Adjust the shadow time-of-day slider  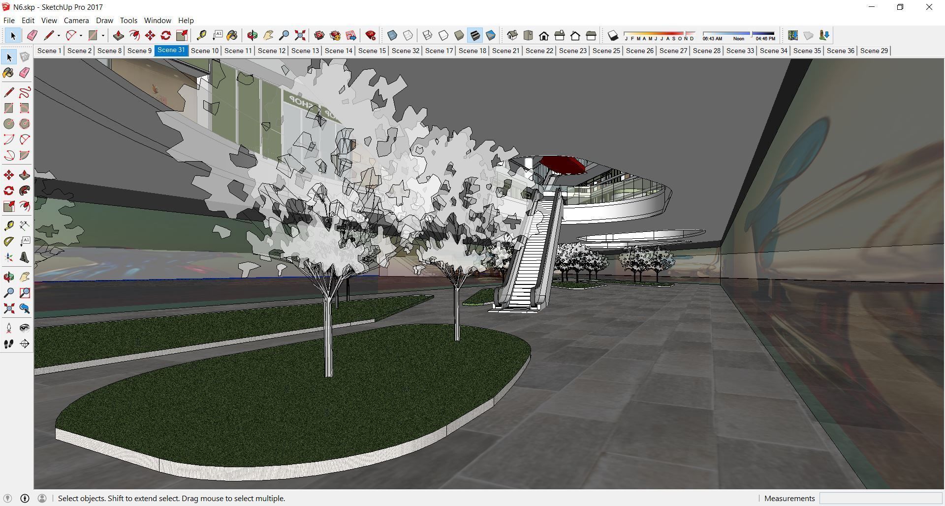tap(739, 35)
